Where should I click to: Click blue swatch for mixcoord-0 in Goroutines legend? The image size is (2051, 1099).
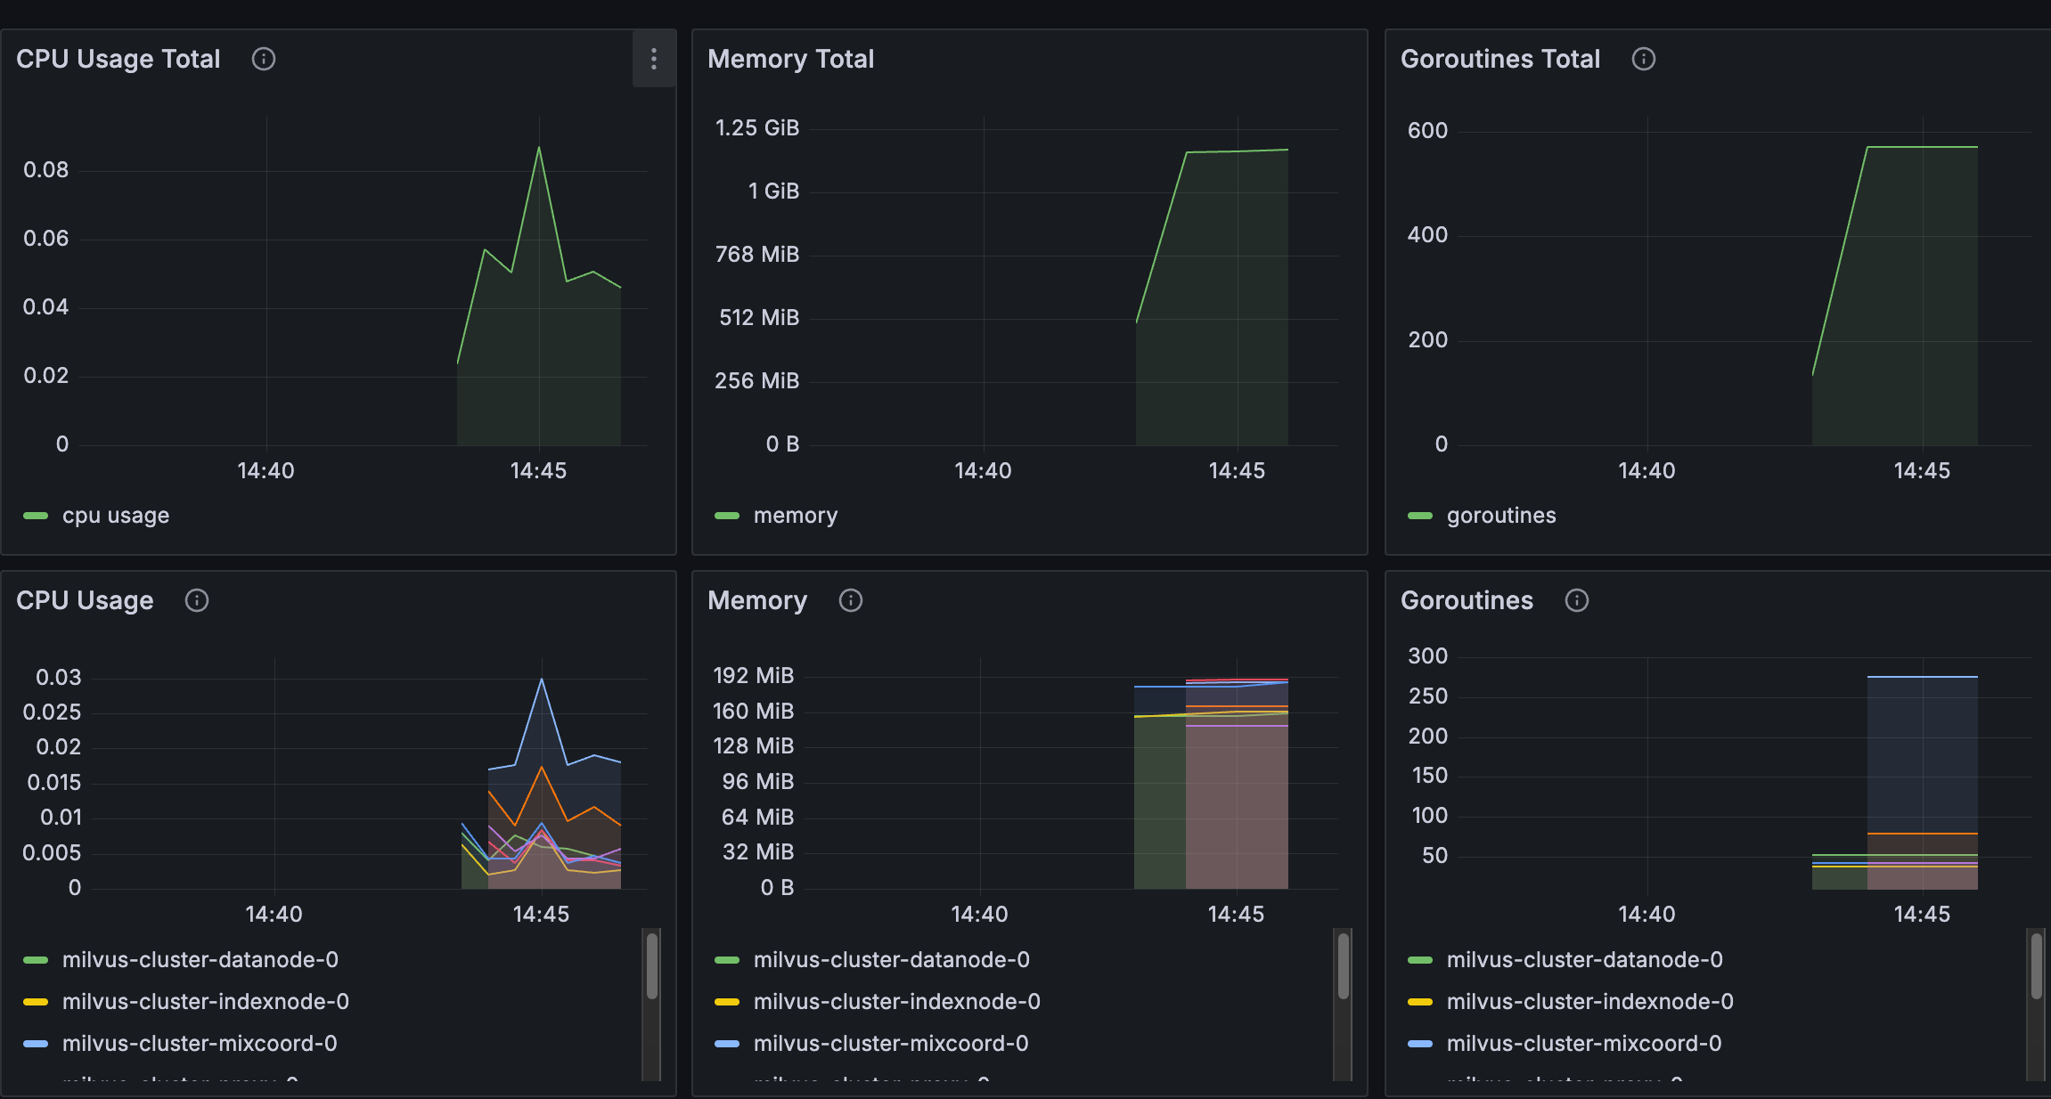tap(1419, 1044)
